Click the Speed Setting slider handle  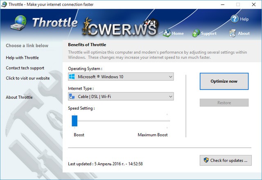pos(75,121)
